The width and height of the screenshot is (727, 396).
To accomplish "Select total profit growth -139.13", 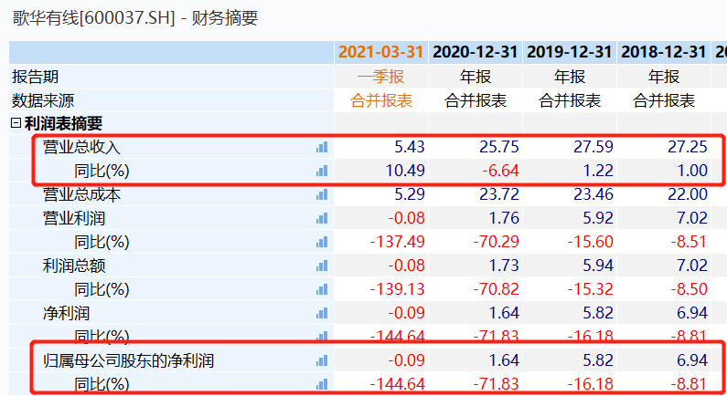I will point(398,289).
